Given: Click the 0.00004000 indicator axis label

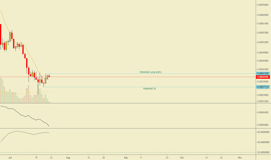Looking at the screenshot, I should (263, 125).
